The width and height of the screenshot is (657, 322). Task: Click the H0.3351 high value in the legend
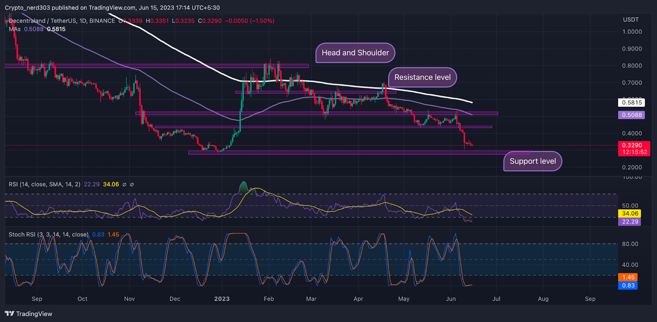pos(157,21)
